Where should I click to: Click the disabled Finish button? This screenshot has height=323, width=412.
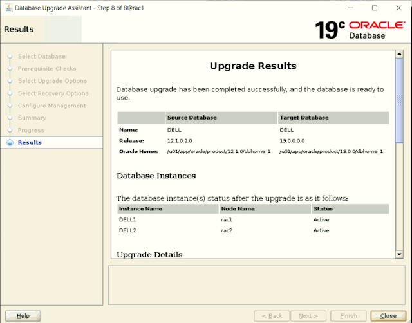(x=348, y=316)
